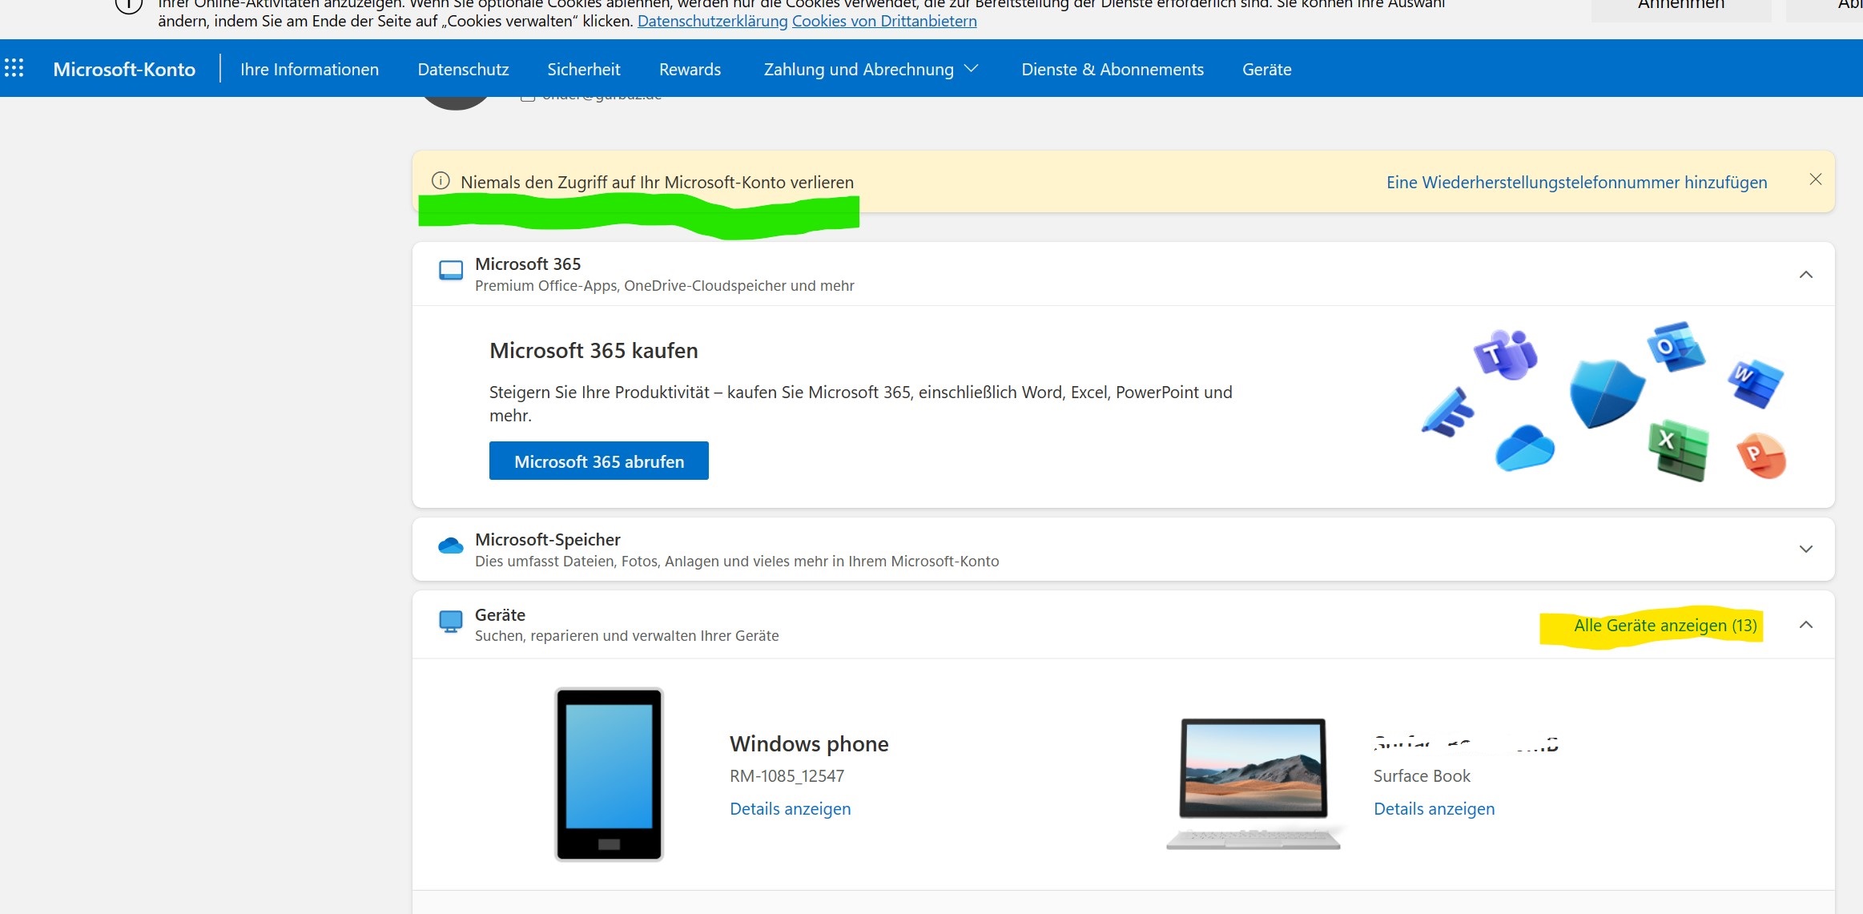Click the Defender shield icon

[1607, 393]
